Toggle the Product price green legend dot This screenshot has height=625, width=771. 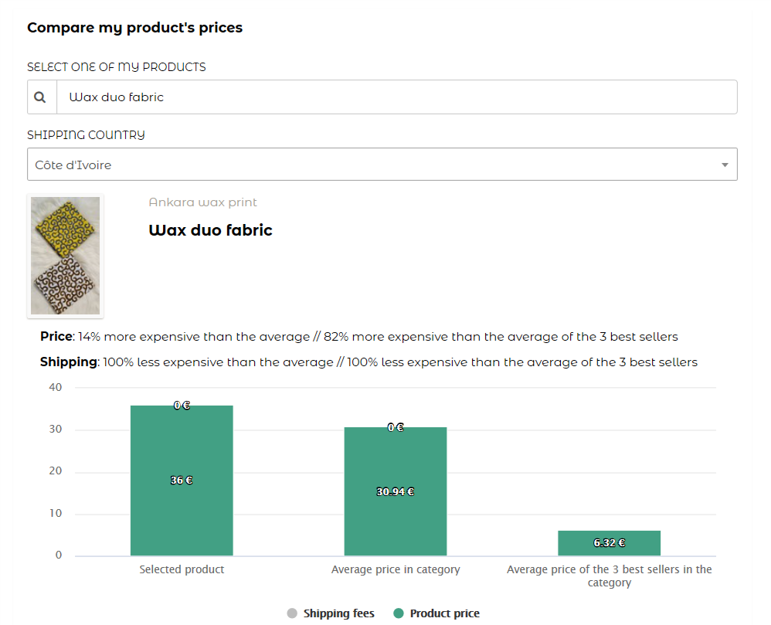(399, 613)
